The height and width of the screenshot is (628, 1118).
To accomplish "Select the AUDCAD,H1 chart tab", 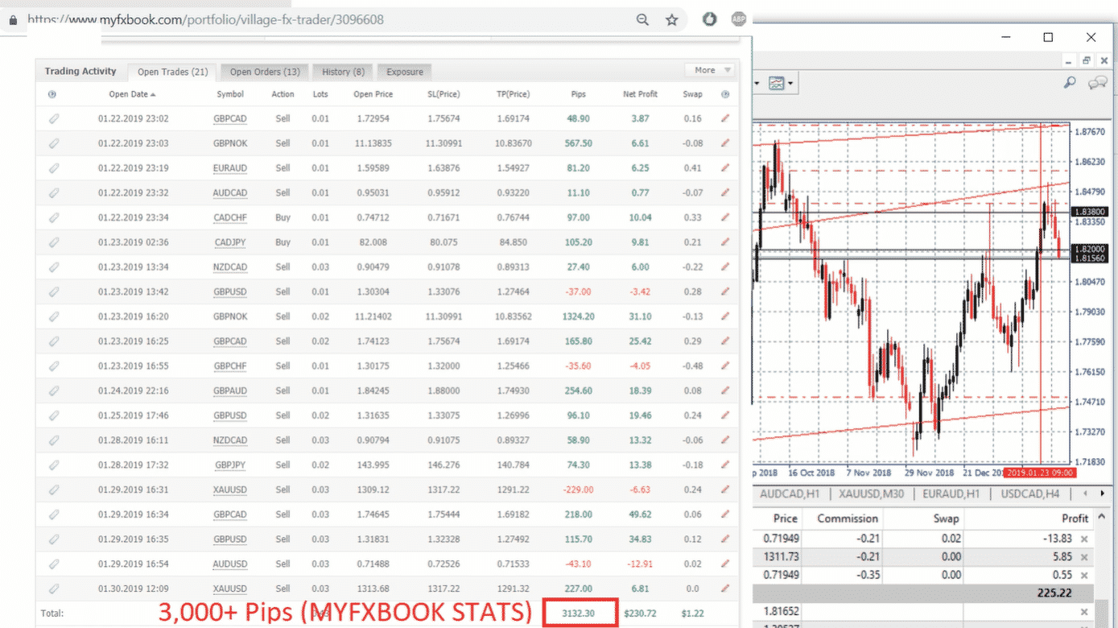I will [x=790, y=494].
